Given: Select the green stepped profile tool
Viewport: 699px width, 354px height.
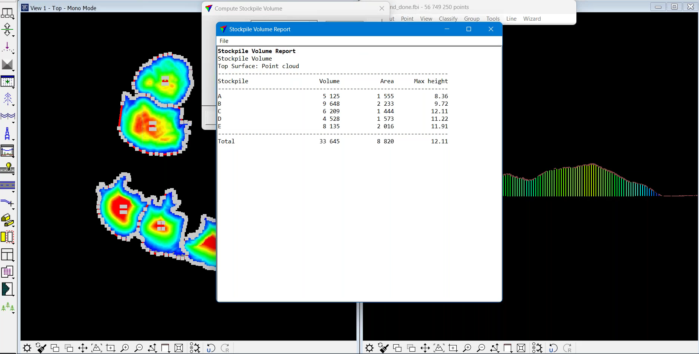Looking at the screenshot, I should 8,289.
